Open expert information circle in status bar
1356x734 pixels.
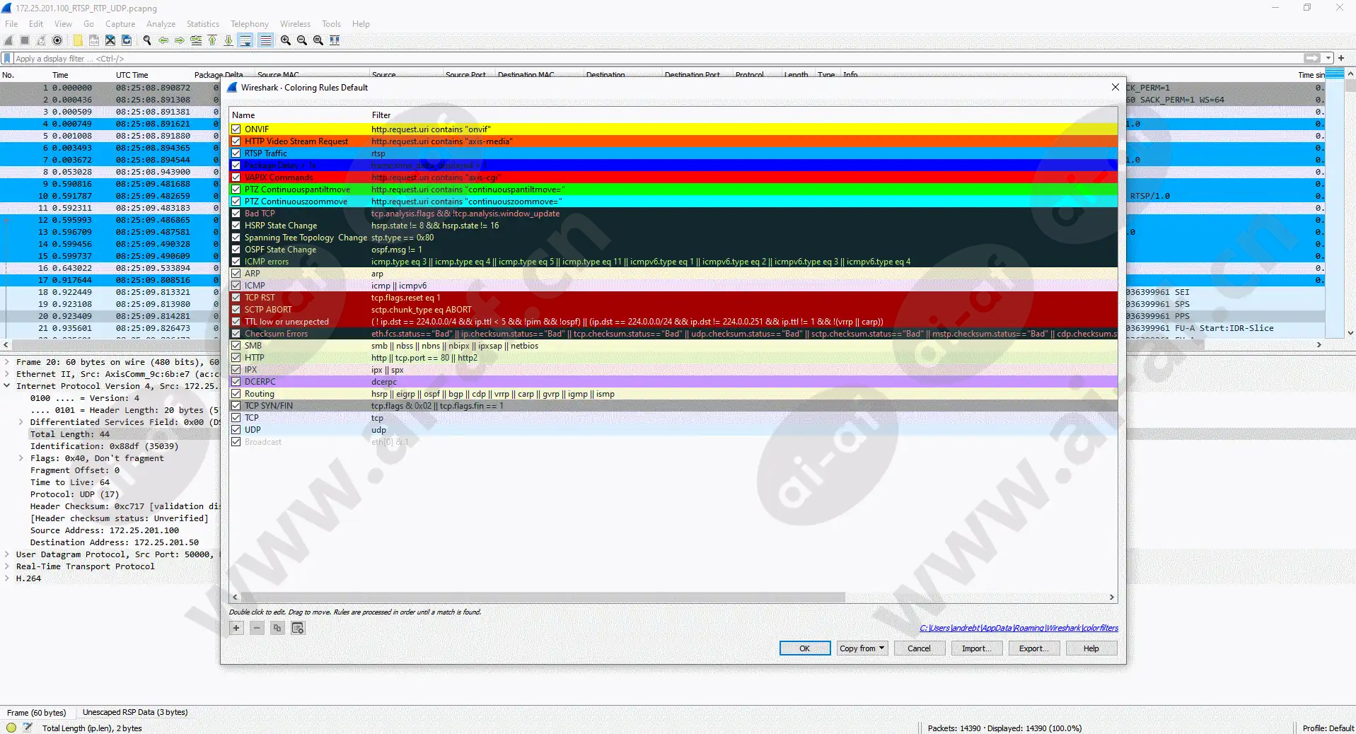click(x=11, y=728)
